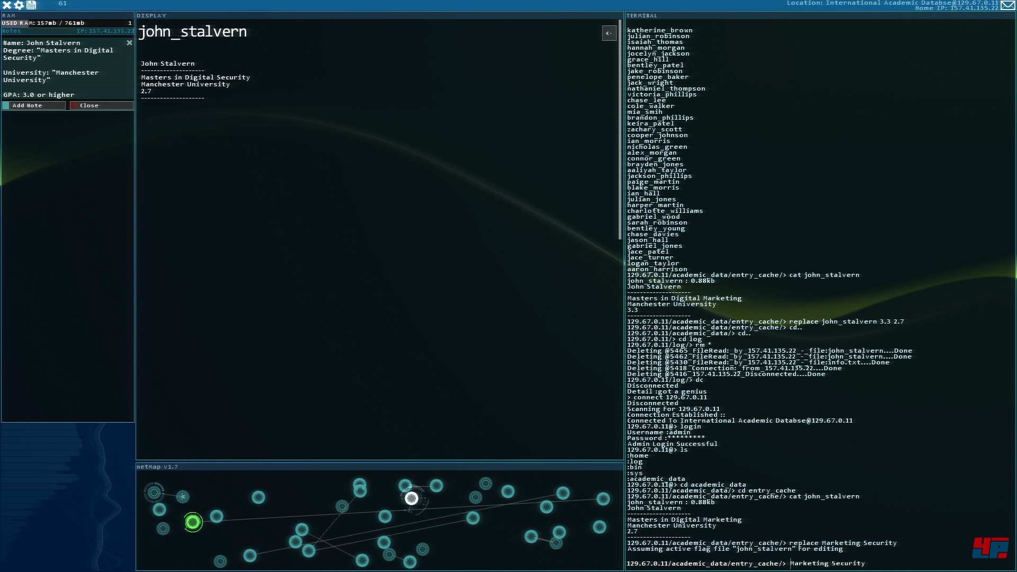The image size is (1017, 572).
Task: Select the white connected netMap node
Action: click(x=412, y=498)
